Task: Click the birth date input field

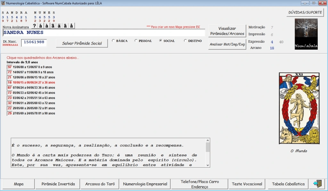Action: (x=34, y=43)
